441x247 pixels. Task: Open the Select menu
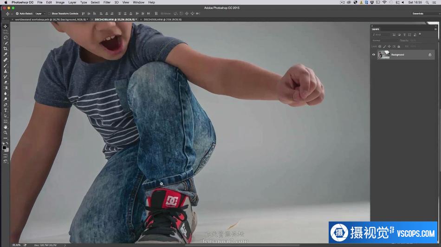pyautogui.click(x=95, y=2)
